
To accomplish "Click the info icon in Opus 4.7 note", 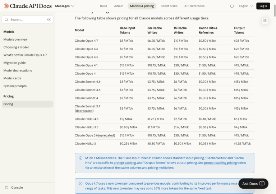I will pos(80,184).
